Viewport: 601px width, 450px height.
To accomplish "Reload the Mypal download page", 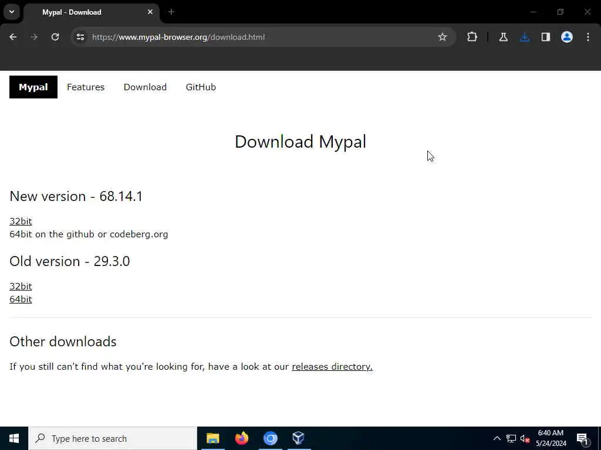I will coord(55,37).
